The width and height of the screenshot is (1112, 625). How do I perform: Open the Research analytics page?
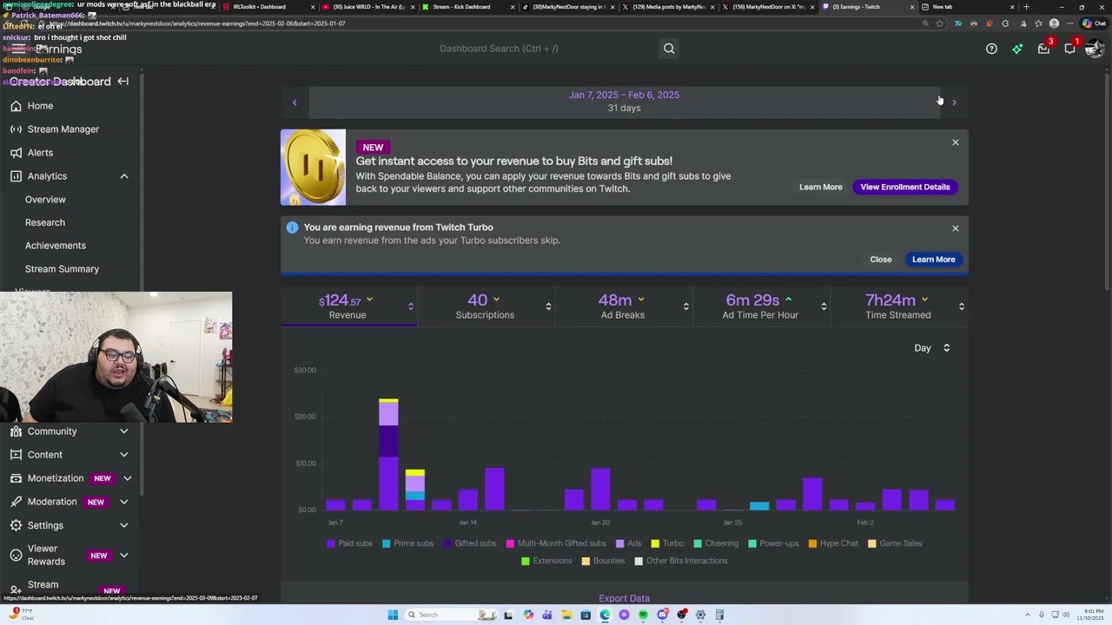tap(45, 223)
